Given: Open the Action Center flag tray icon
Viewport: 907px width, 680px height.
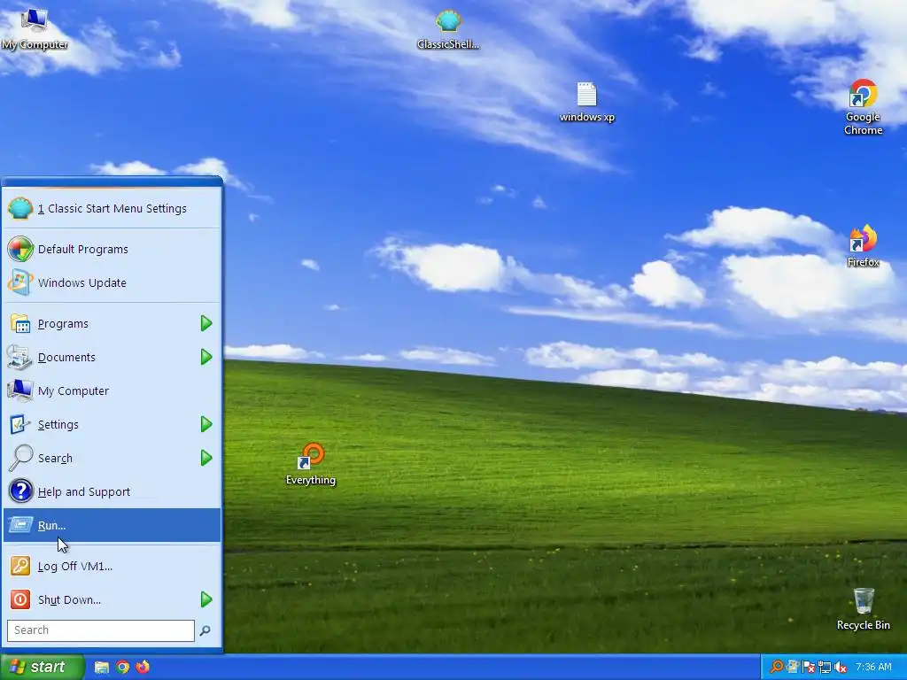Looking at the screenshot, I should click(x=809, y=668).
